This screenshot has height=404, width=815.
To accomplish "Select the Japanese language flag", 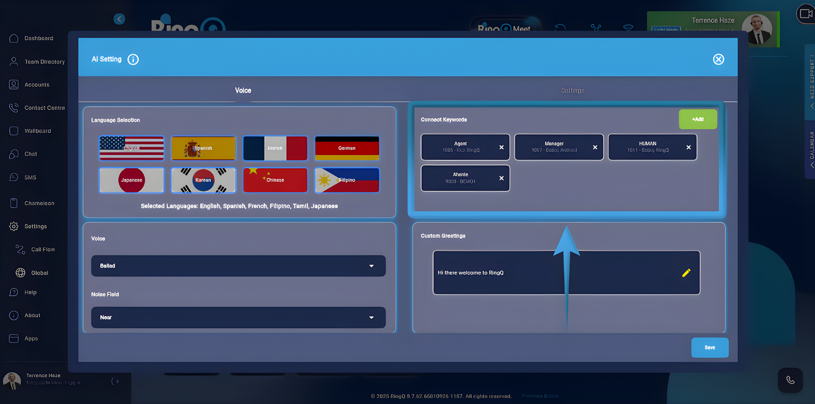I will 131,180.
